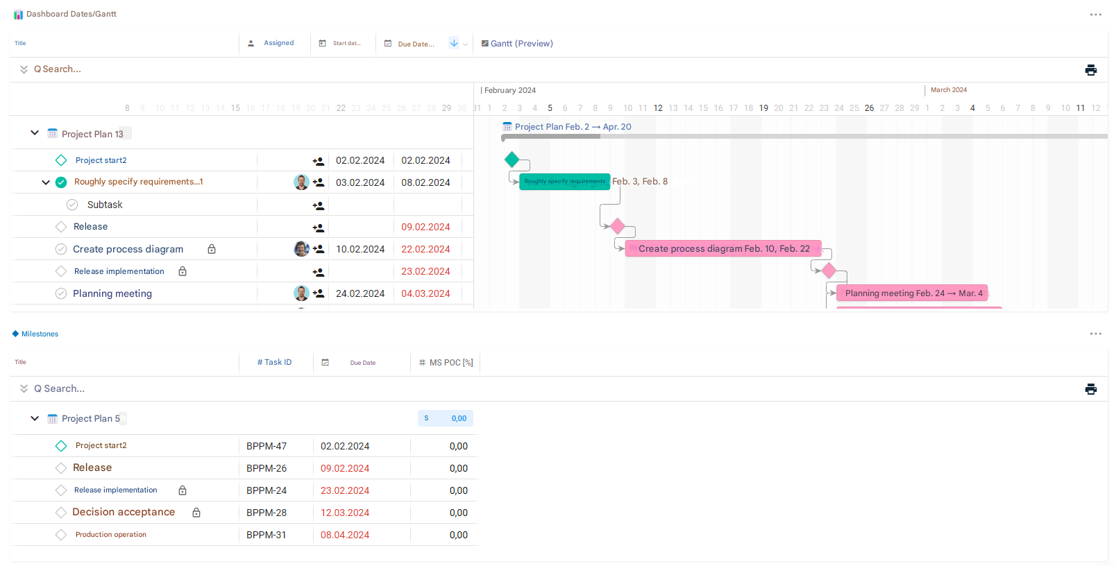The width and height of the screenshot is (1116, 566).
Task: Open Milestones widget three-dot menu
Action: [x=1095, y=334]
